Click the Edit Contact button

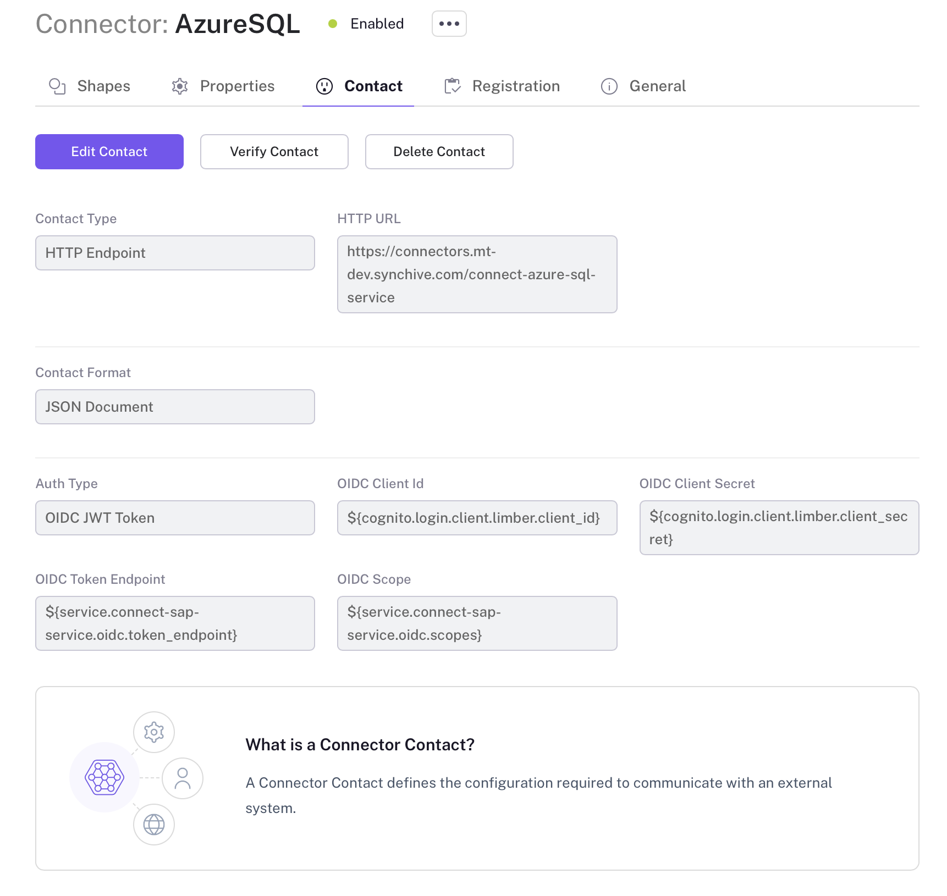click(109, 152)
